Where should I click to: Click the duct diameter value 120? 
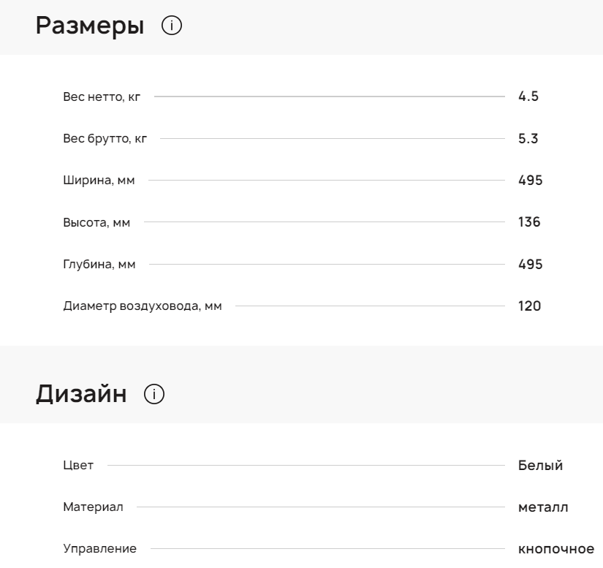[530, 306]
